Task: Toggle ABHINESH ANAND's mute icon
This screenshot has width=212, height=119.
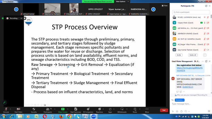Action: (205, 34)
